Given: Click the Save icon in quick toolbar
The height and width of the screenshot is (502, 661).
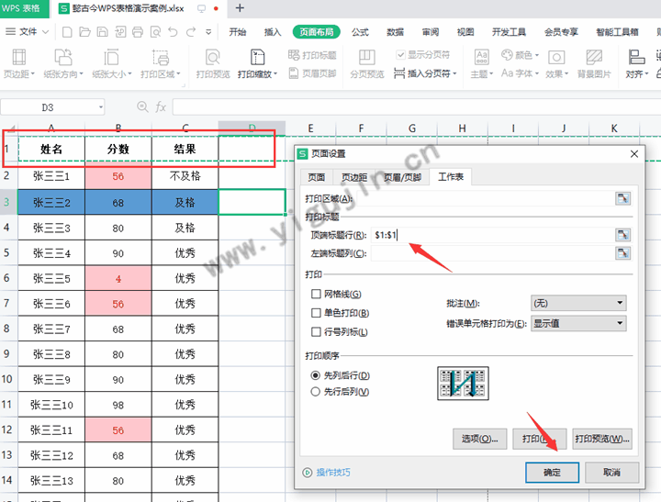Looking at the screenshot, I should (x=102, y=32).
